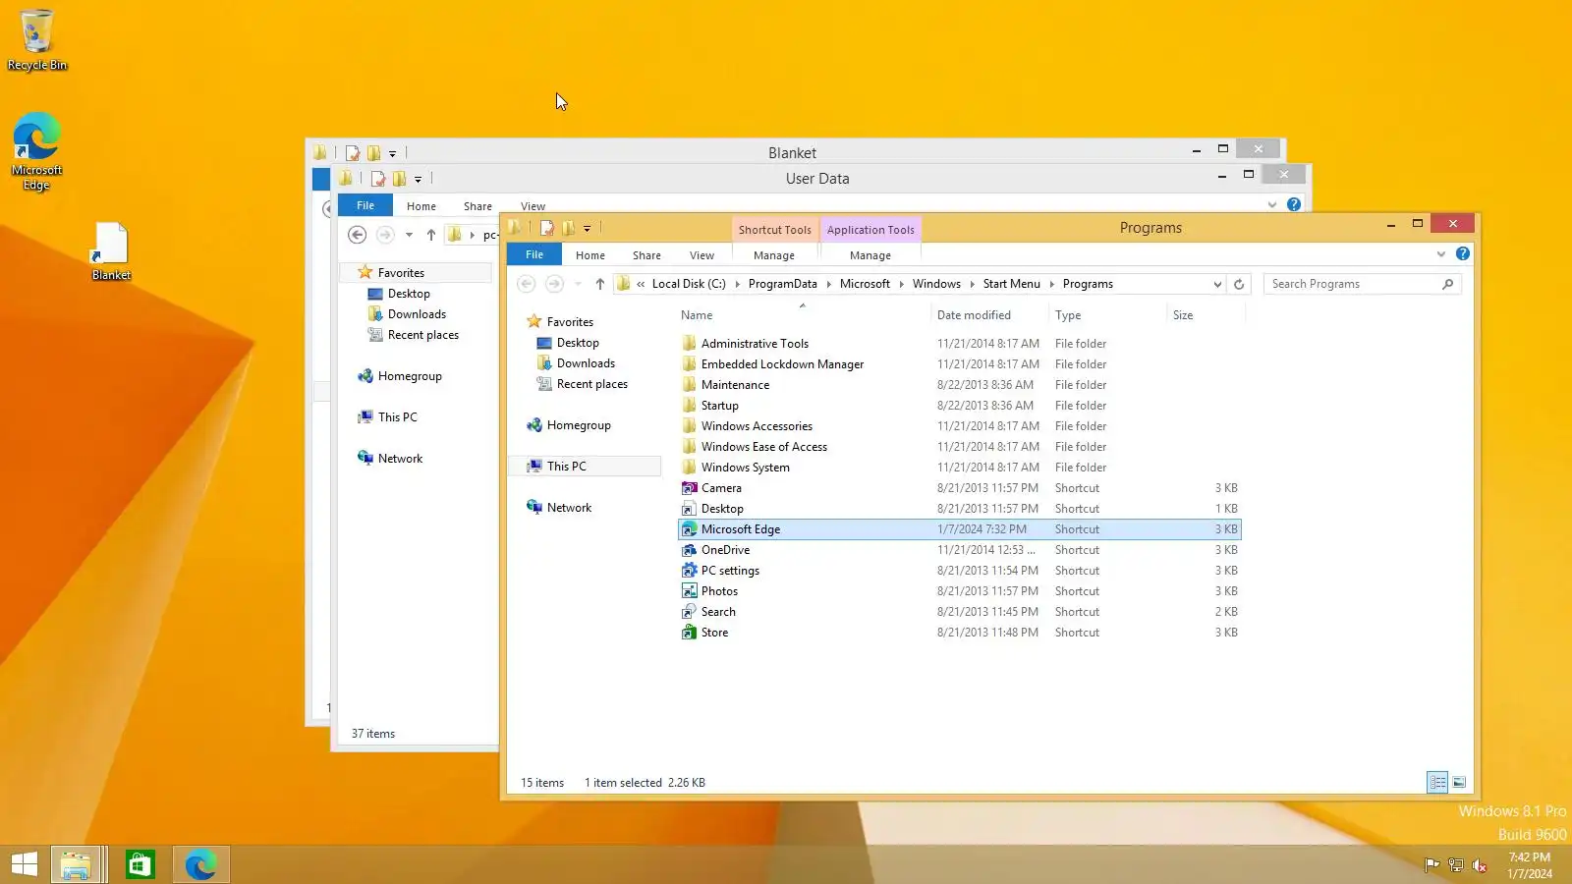Click the volume icon in the system tray
The image size is (1572, 884).
1480,865
